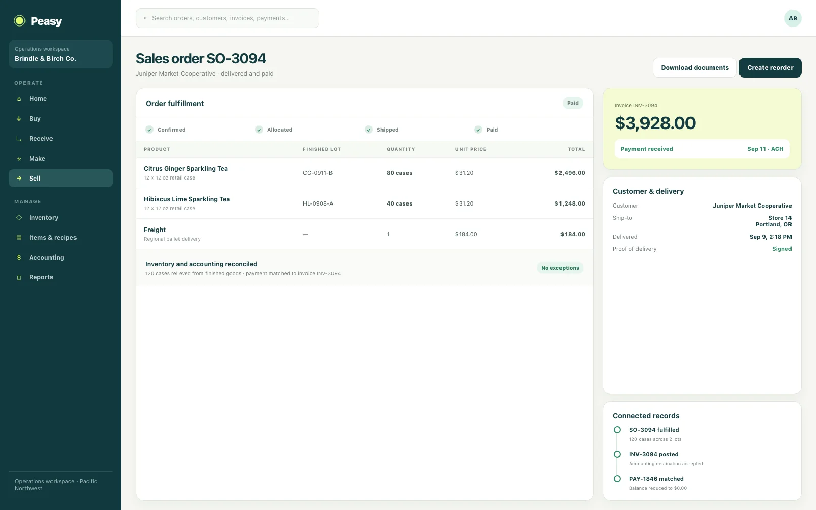Screen dimensions: 816x510
Task: Select the Hibiscus Lime Sparkling Tea product
Action: [187, 199]
